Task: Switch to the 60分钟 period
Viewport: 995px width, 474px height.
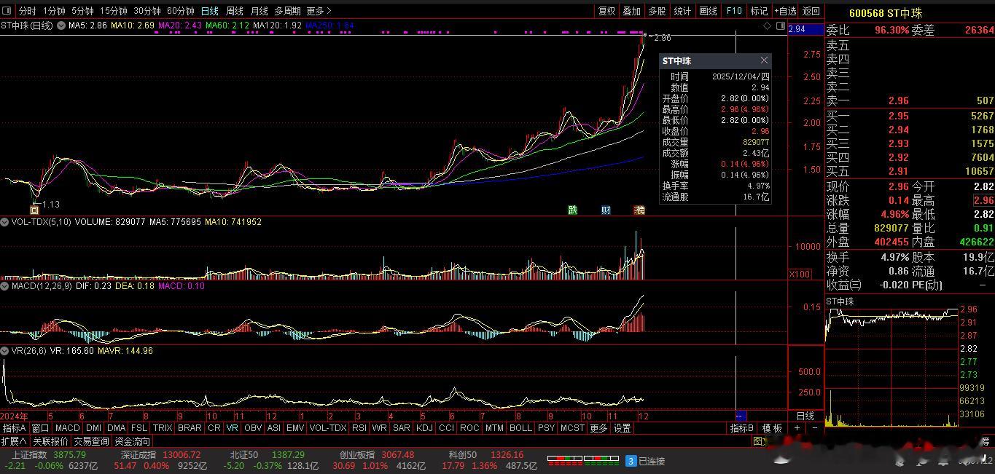Action: point(181,11)
